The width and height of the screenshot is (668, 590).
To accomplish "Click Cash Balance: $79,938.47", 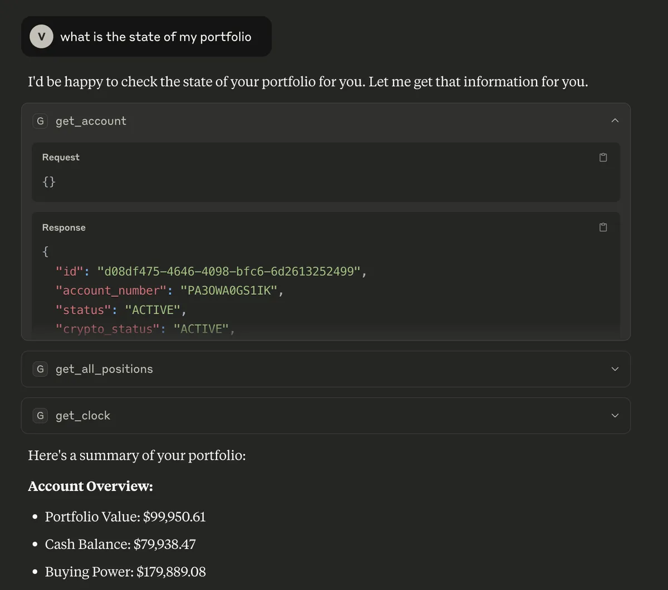I will point(120,544).
